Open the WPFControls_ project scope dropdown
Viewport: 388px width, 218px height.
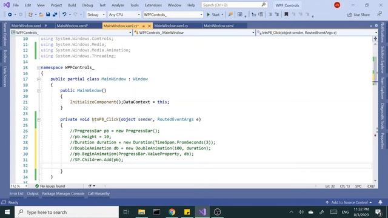click(x=72, y=32)
